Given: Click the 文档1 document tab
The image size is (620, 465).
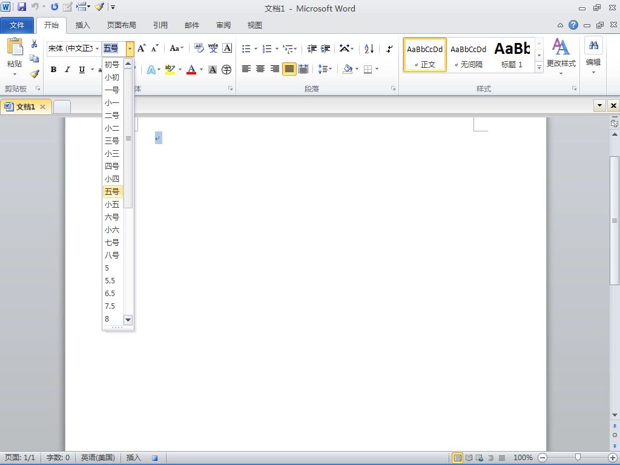Looking at the screenshot, I should coord(25,107).
